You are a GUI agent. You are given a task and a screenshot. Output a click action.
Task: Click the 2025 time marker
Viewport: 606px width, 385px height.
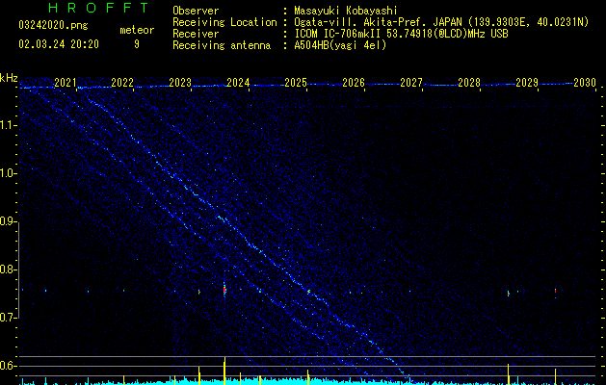click(x=296, y=83)
